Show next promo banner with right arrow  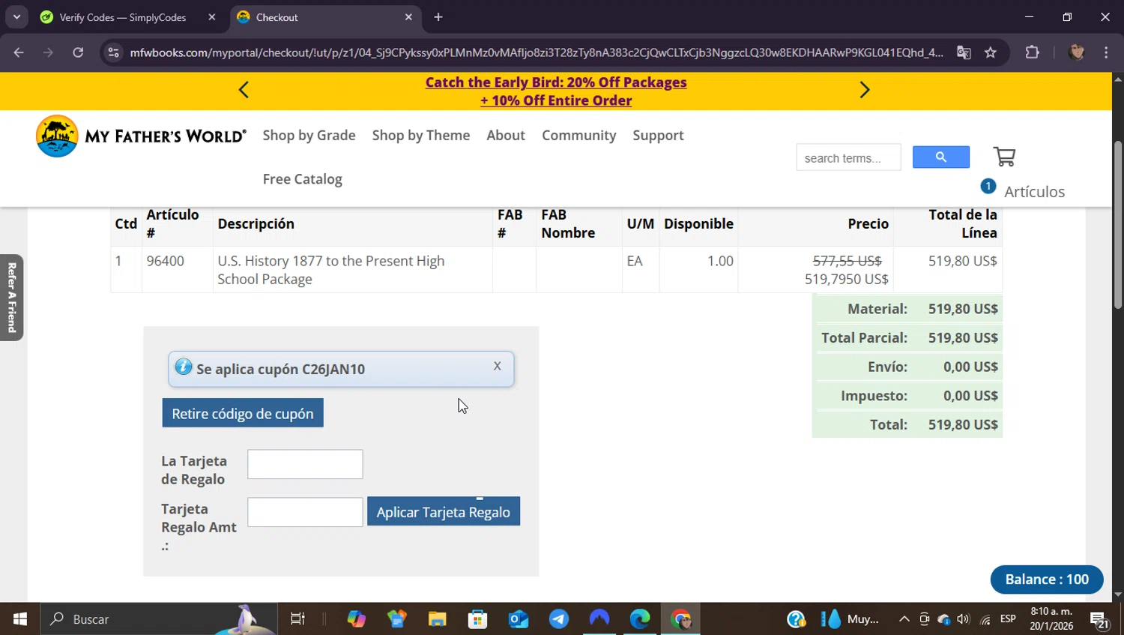click(865, 90)
